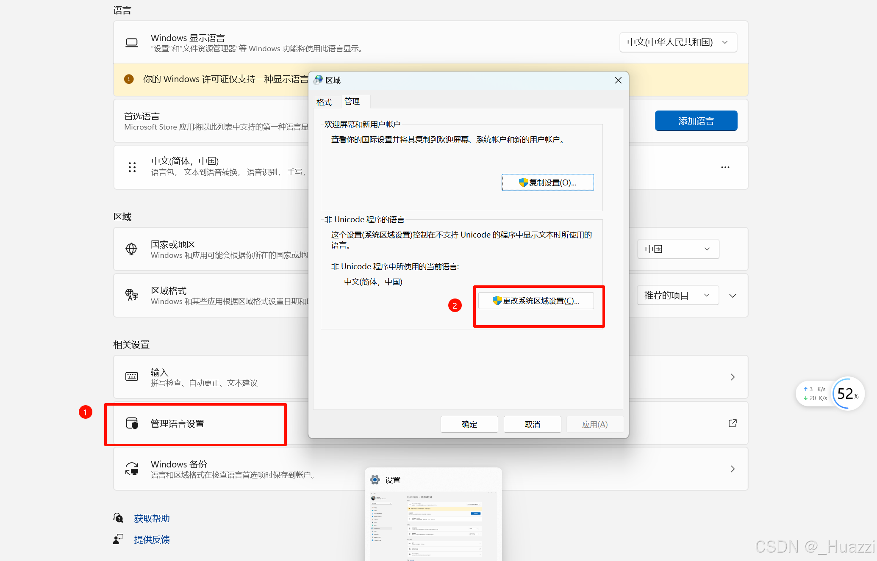Click the external link icon for 管理语言设置
The image size is (877, 561).
(733, 423)
